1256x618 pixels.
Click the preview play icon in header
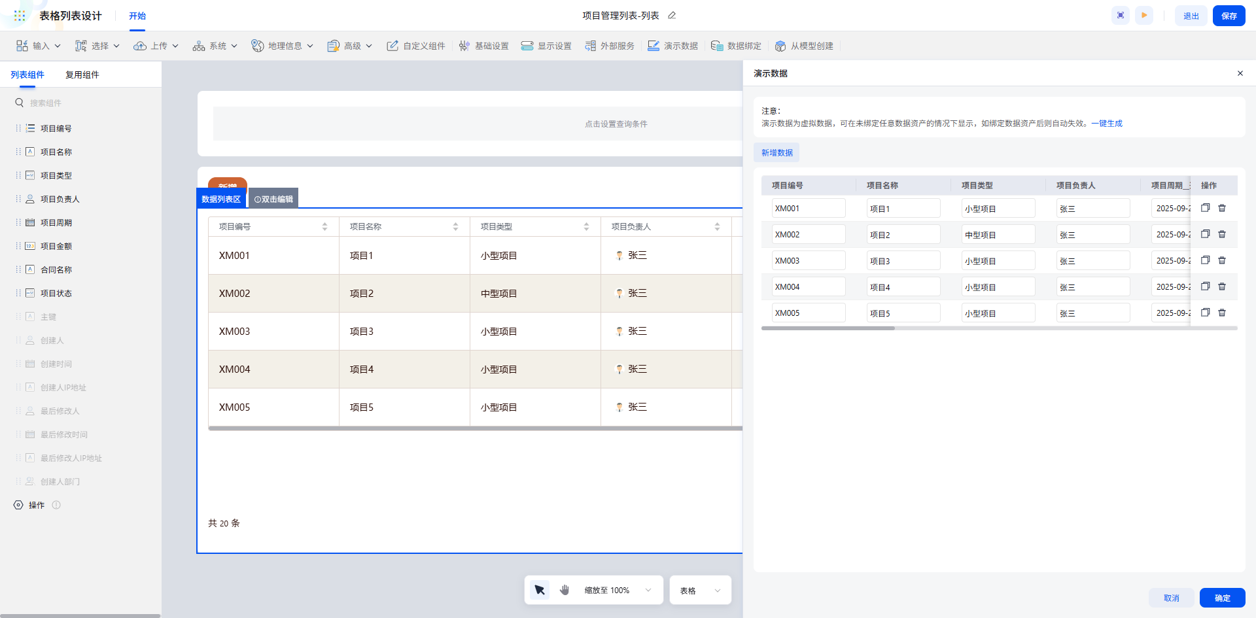[1144, 16]
